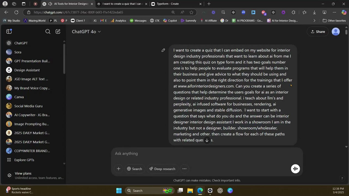This screenshot has height=196, width=349.
Task: Click the address bar URL
Action: point(79,12)
